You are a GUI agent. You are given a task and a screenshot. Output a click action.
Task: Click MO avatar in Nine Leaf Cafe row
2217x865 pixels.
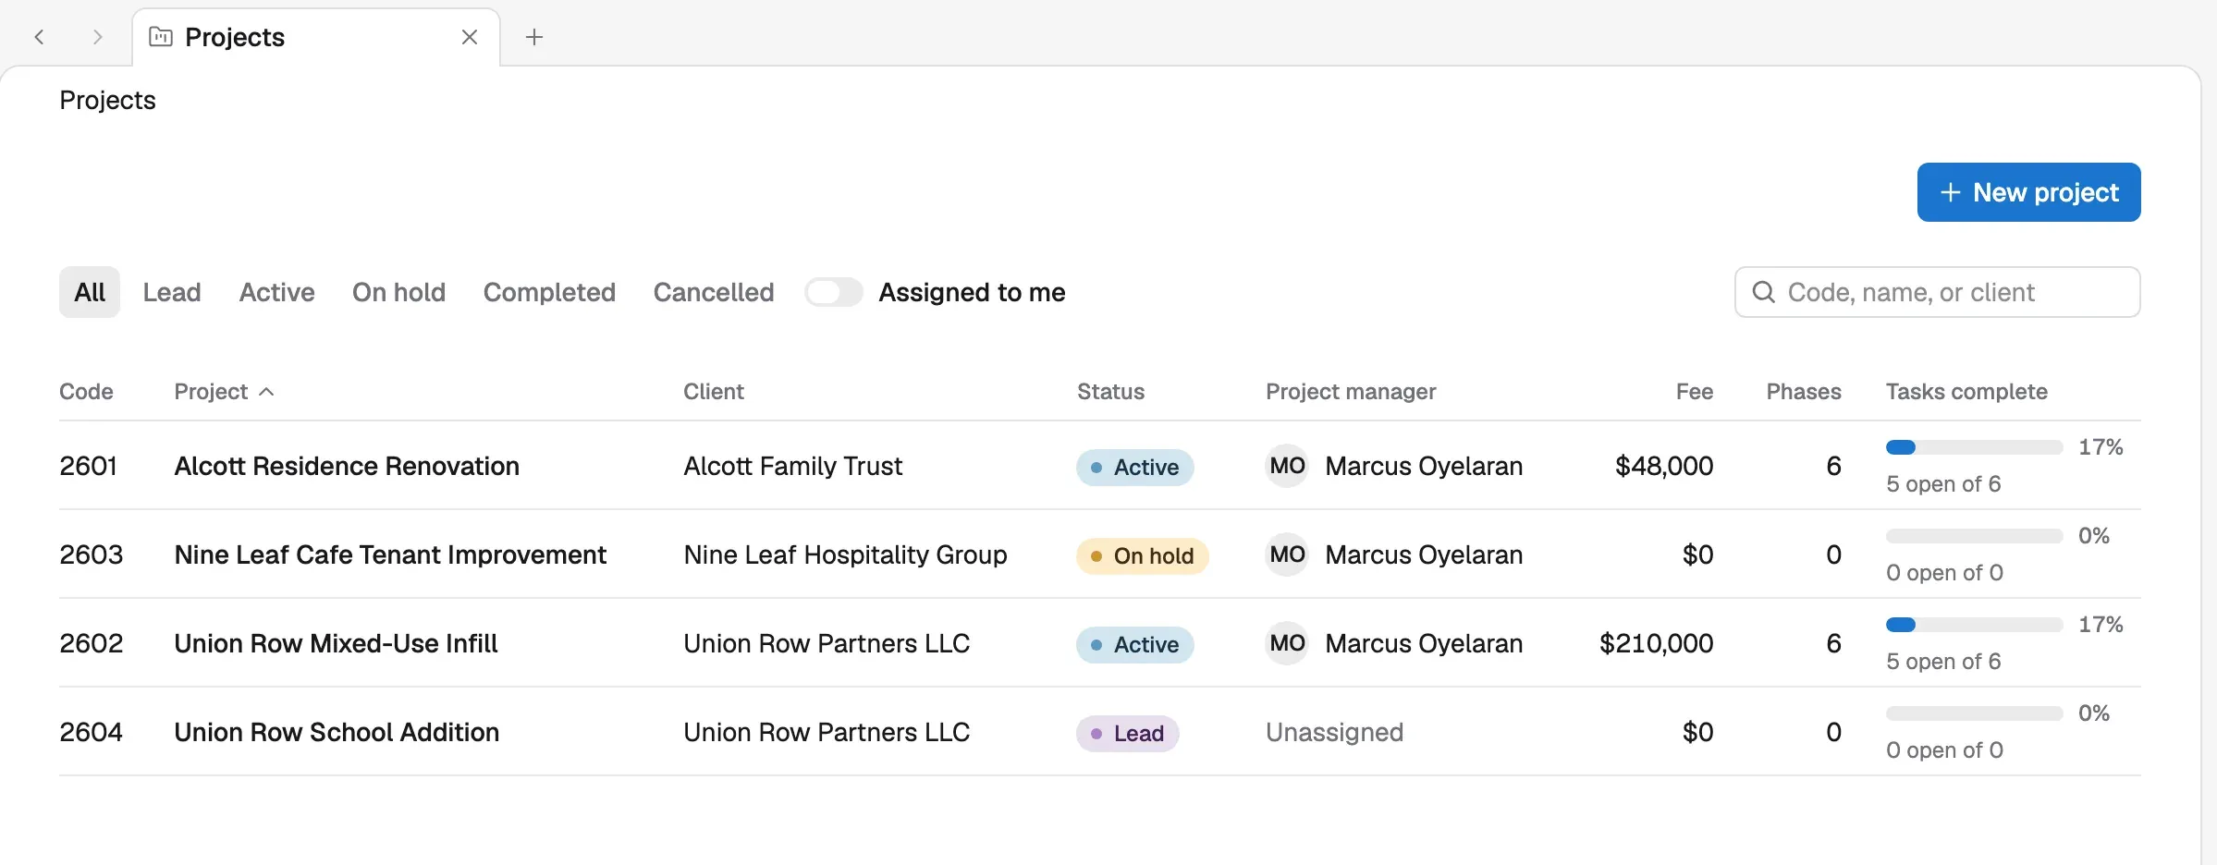[1287, 554]
